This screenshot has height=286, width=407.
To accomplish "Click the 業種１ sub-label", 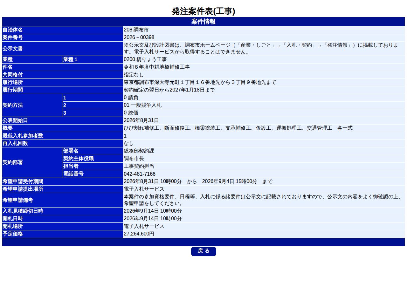I will point(93,59).
